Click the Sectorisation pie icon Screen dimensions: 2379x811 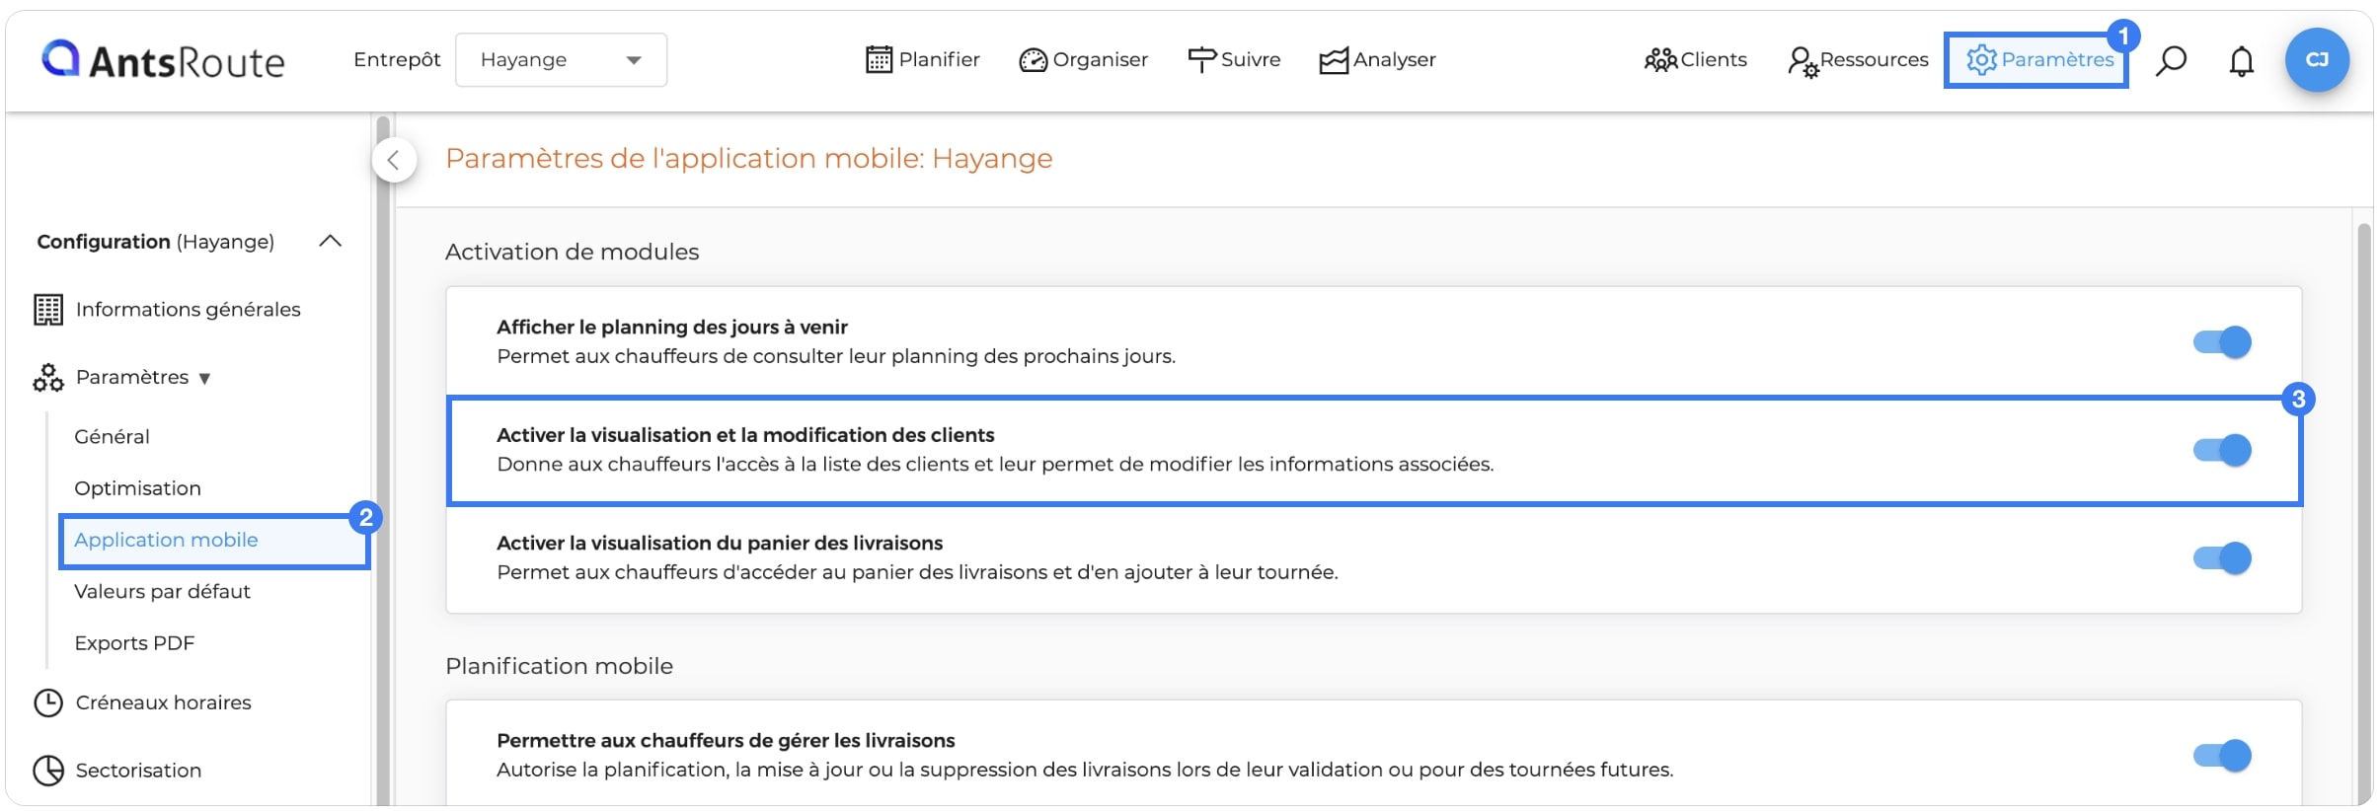click(48, 771)
